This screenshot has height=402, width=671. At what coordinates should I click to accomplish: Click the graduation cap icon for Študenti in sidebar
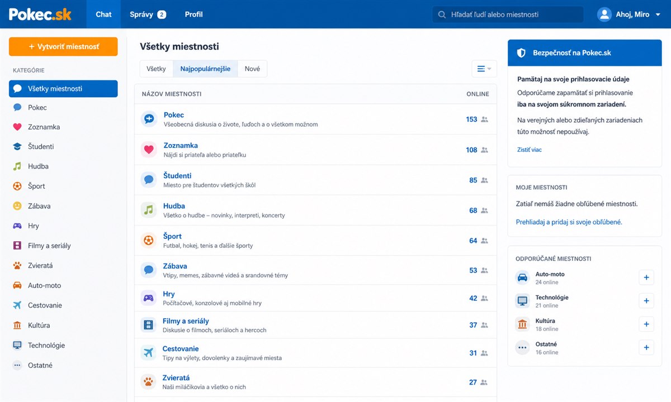coord(17,146)
